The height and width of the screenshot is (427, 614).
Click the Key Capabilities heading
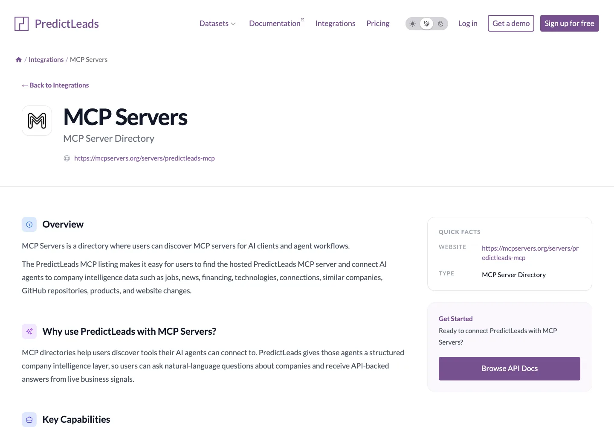tap(76, 419)
